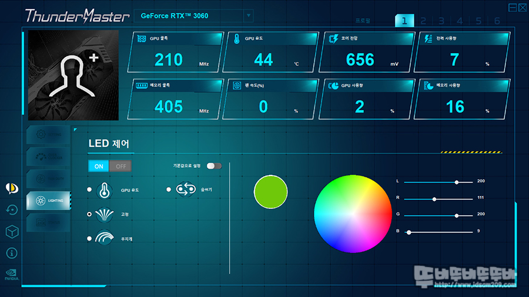Screen dimensions: 529x297
Task: Switch to profile 6 tab
Action: (497, 21)
